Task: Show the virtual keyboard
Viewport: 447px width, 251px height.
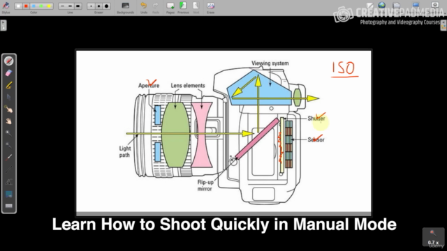Action: (9, 206)
